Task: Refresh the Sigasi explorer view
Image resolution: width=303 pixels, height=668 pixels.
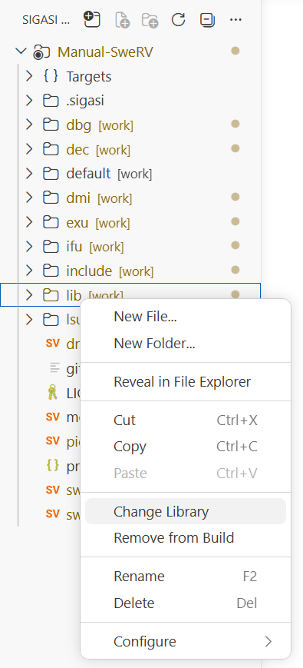Action: click(179, 19)
